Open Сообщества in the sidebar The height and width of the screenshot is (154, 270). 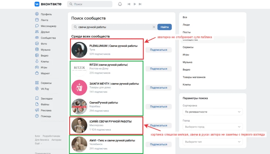click(x=45, y=38)
